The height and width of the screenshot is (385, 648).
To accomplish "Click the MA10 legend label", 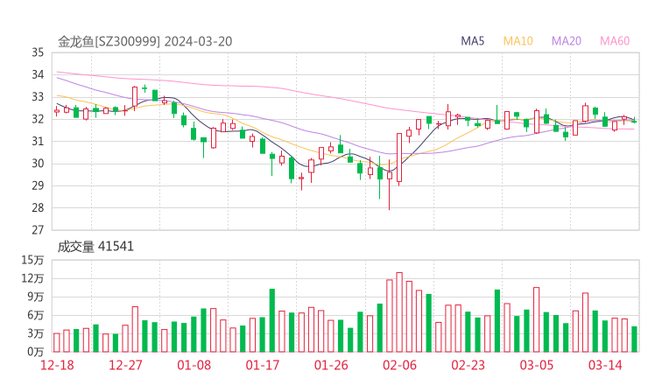I will [518, 41].
